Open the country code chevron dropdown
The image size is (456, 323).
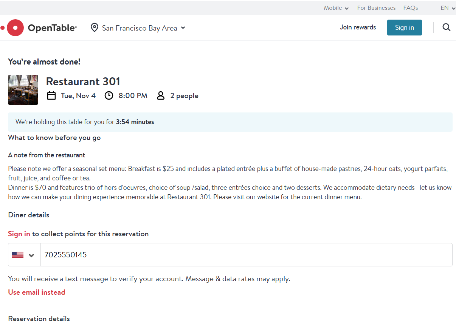32,255
